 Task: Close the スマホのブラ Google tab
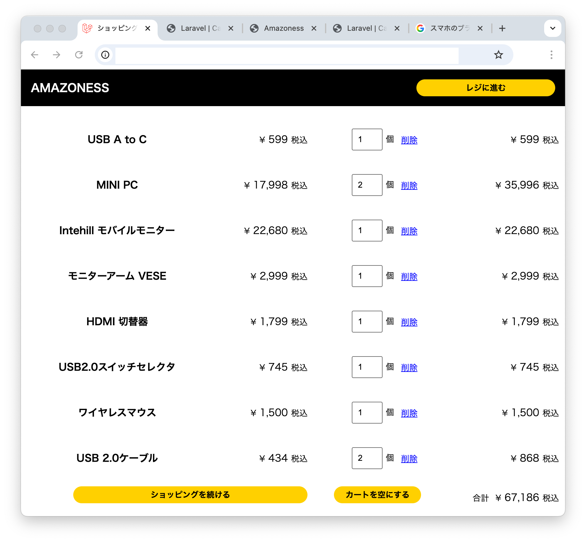[x=480, y=28]
